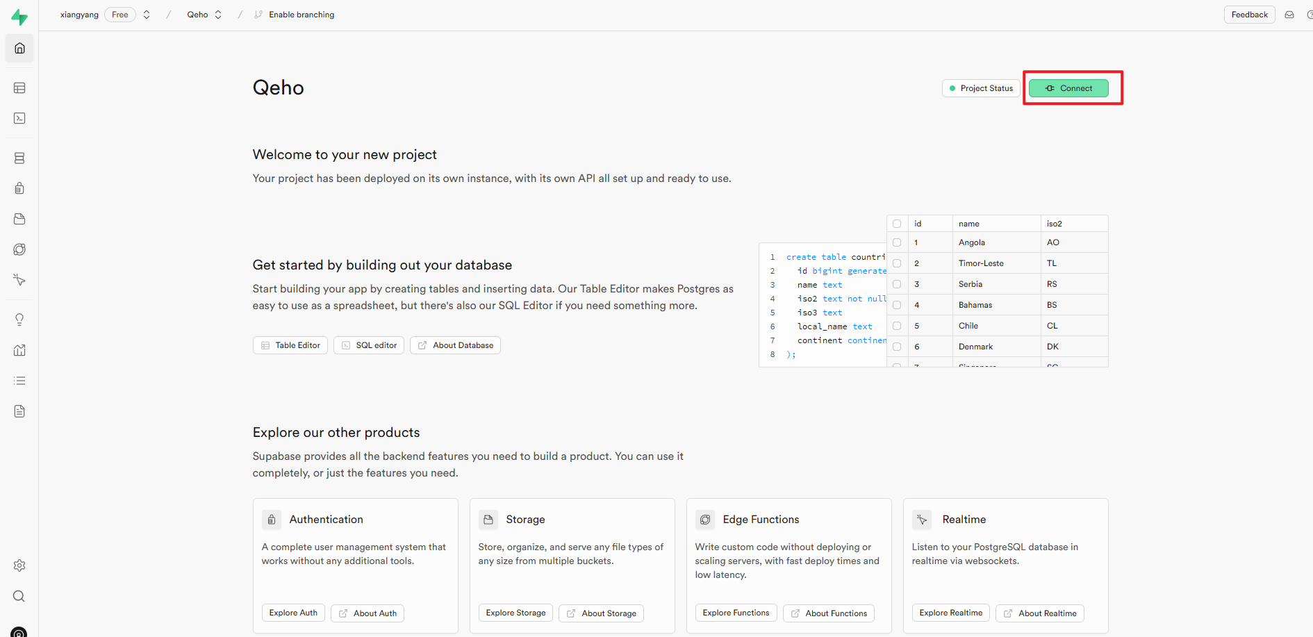1313x637 pixels.
Task: Open the Table Editor button
Action: point(290,345)
